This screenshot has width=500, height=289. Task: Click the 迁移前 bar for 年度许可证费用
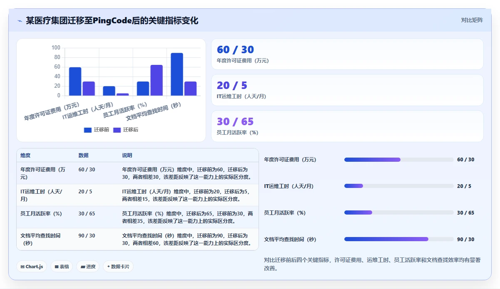pyautogui.click(x=75, y=82)
